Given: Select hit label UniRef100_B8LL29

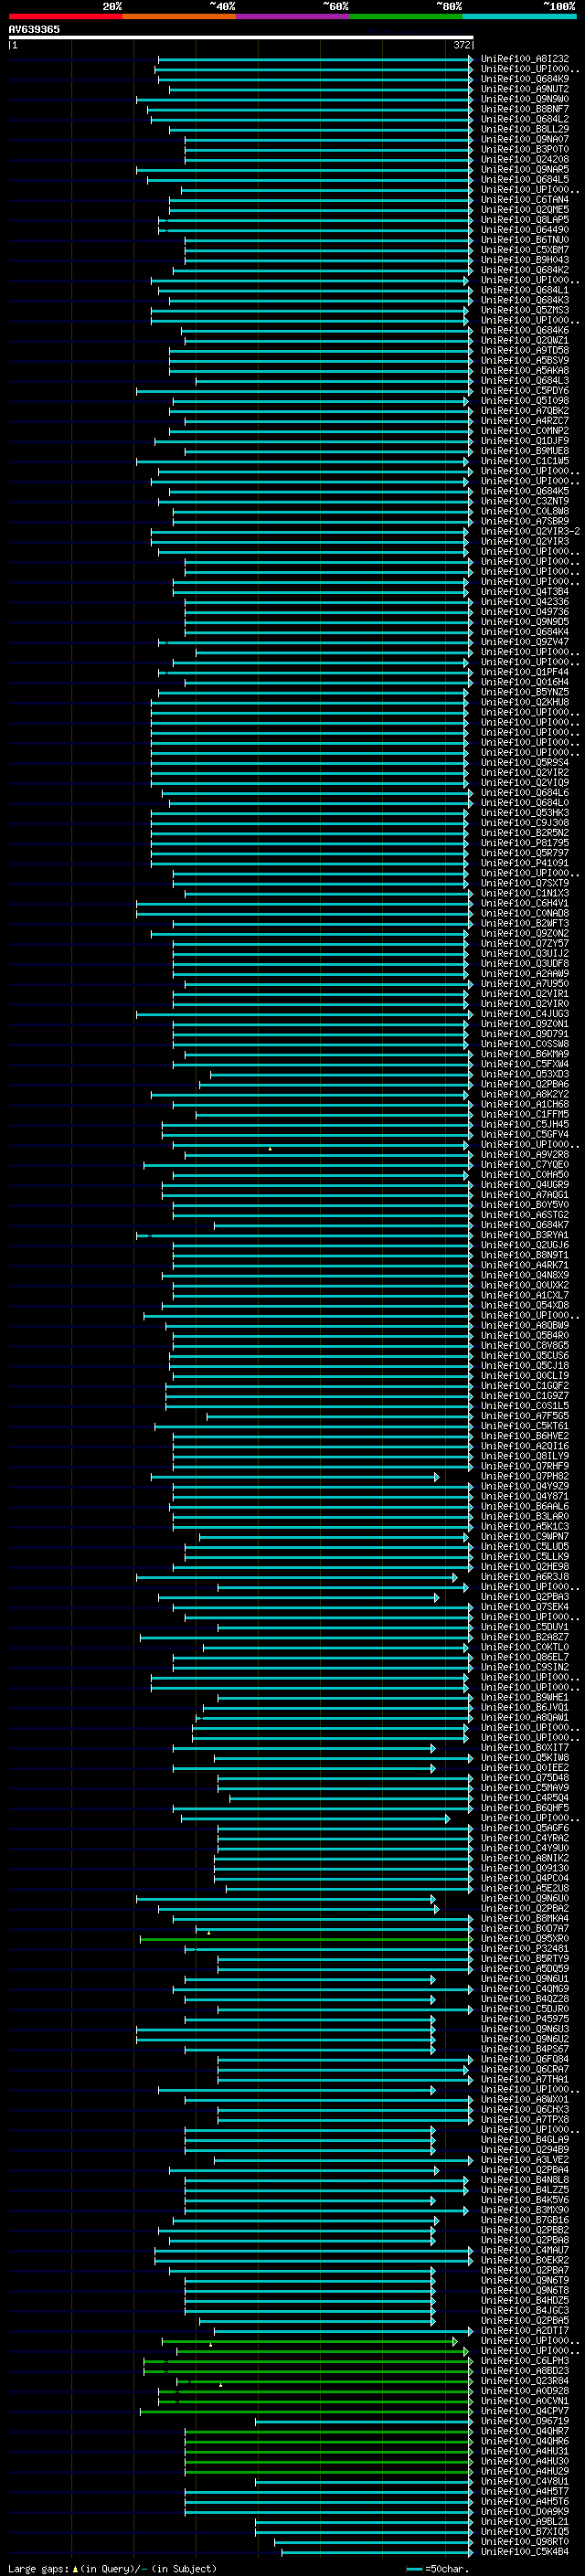Looking at the screenshot, I should pos(525,129).
